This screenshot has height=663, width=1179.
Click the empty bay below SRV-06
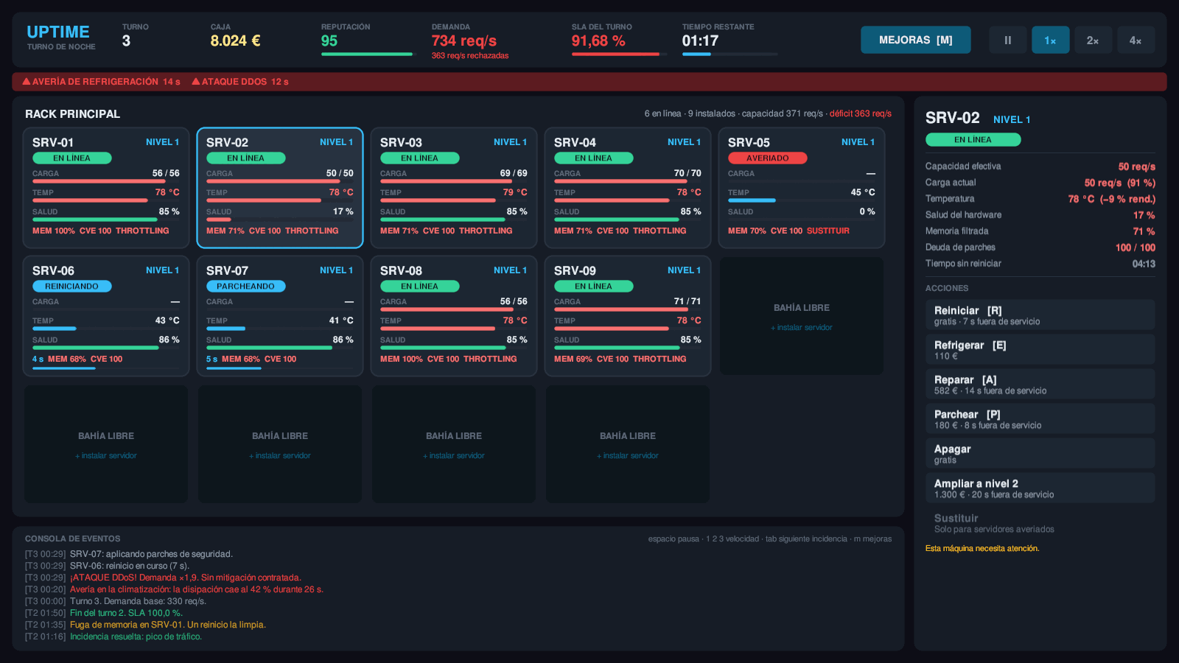(106, 444)
